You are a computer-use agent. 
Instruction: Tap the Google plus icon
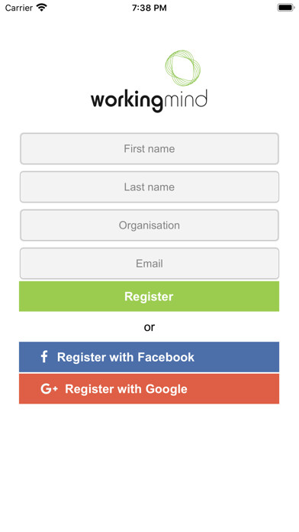click(49, 389)
